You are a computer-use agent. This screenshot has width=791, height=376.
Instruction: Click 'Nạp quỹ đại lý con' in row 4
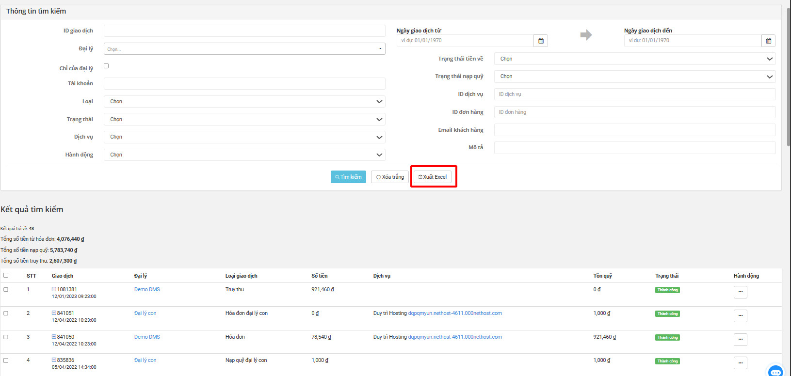coord(246,360)
